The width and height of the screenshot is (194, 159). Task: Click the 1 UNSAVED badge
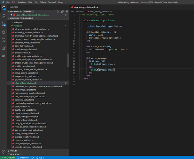(28, 11)
